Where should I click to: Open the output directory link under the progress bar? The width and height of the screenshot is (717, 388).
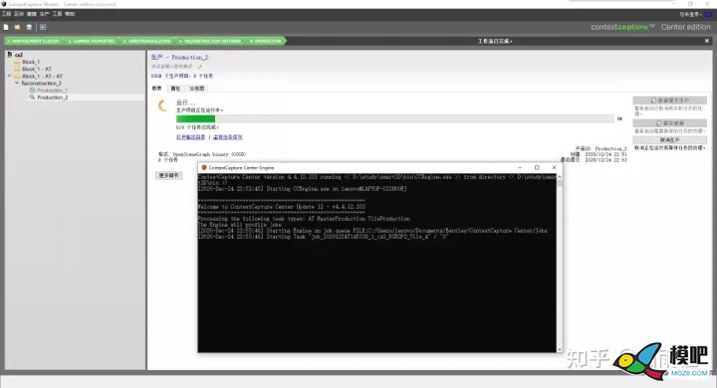tap(190, 137)
